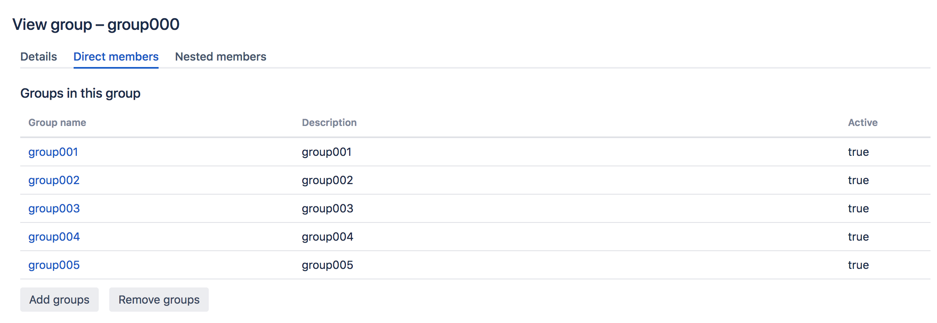Viewport: 937px width, 323px height.
Task: View the group004 group link
Action: [54, 237]
